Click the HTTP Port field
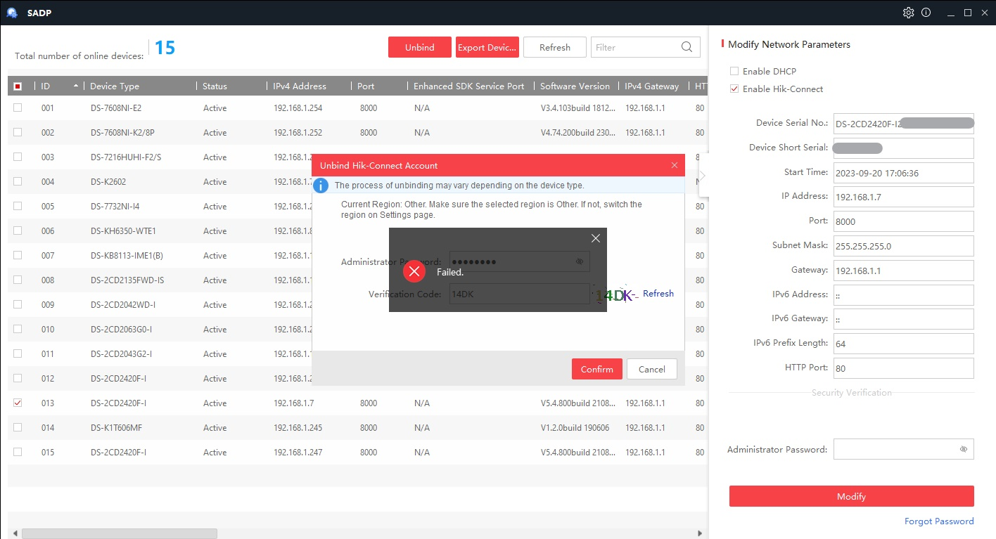 904,368
